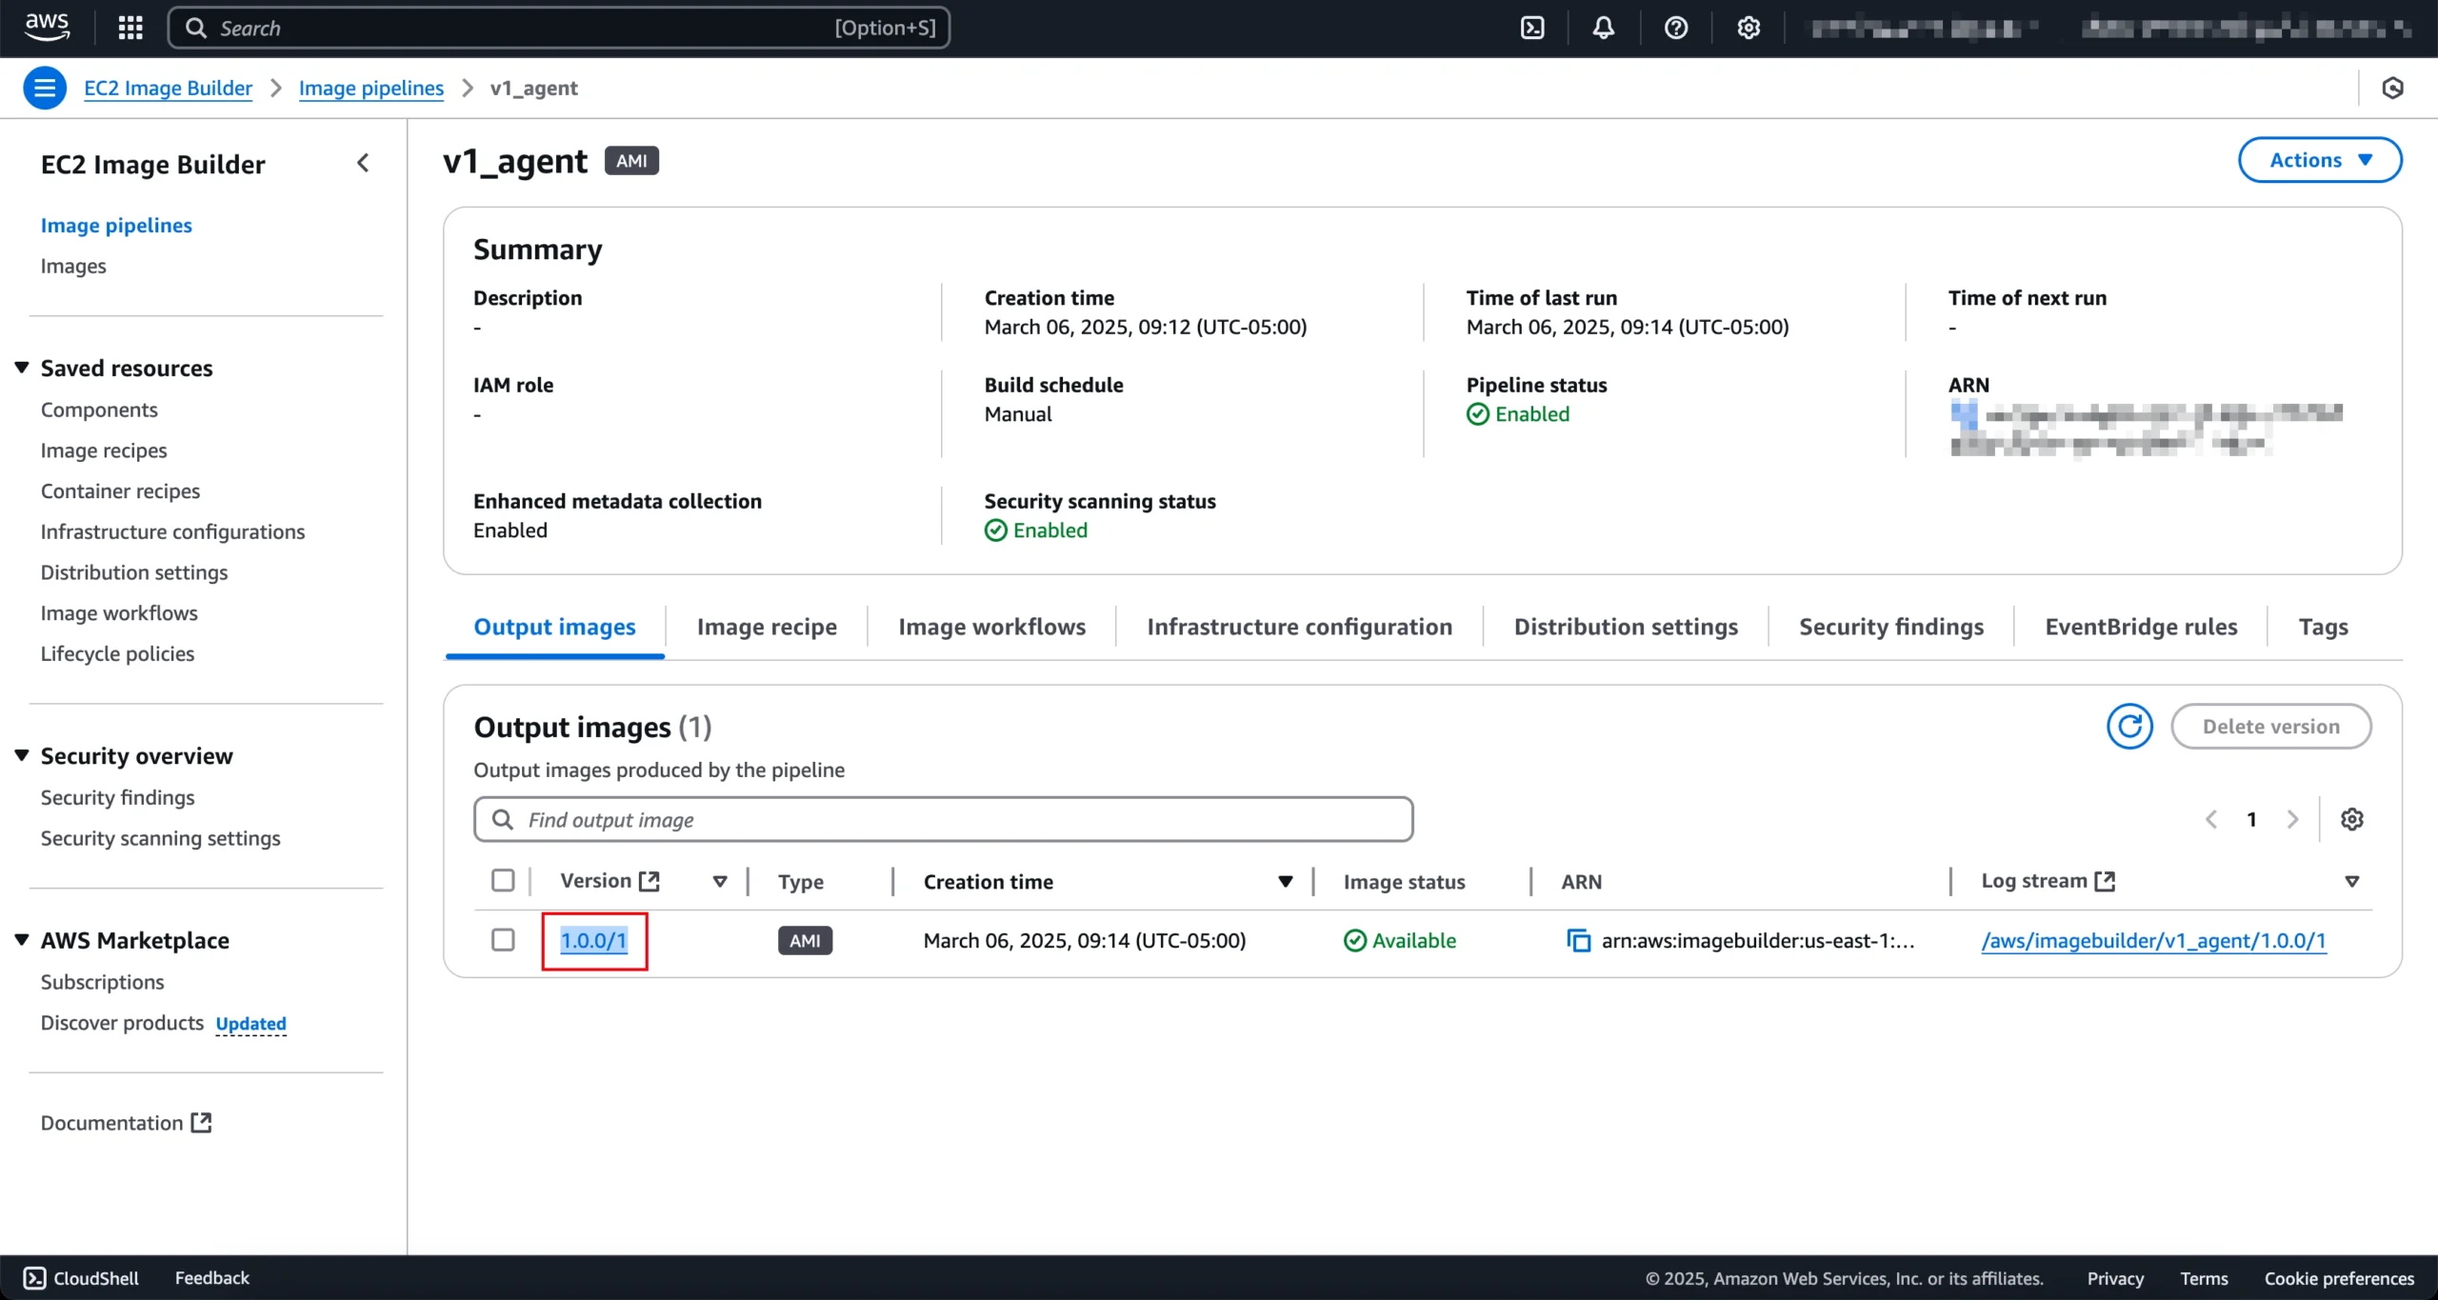The image size is (2438, 1300).
Task: Open Lifecycle policies in the sidebar
Action: pos(117,653)
